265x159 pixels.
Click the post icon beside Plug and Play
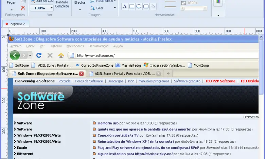coord(94,147)
